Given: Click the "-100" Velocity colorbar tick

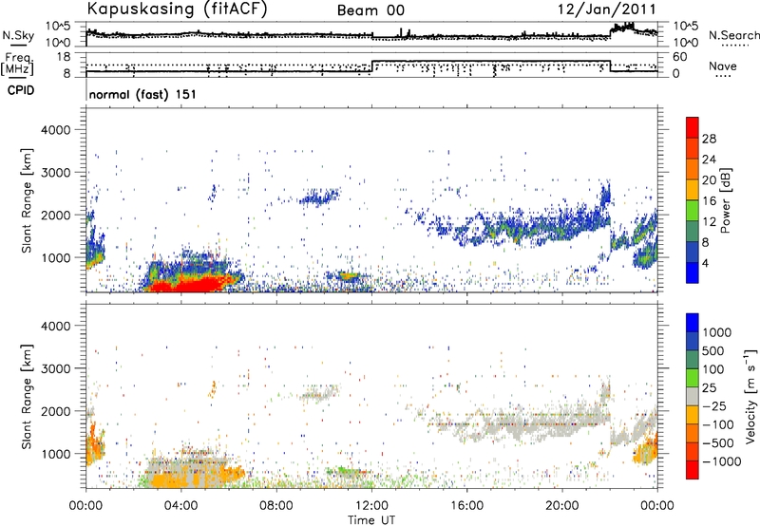Looking at the screenshot, I should pos(718,424).
